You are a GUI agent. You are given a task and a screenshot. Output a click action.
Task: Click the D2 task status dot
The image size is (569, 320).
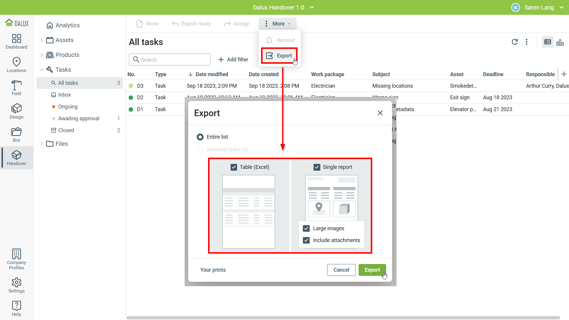coord(131,97)
